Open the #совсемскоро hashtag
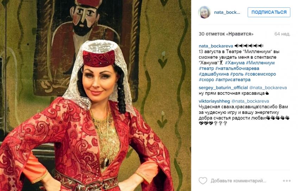Viewport: 298px width, 191px height. click(x=260, y=74)
